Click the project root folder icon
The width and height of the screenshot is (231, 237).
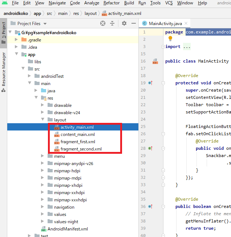pos(17,32)
